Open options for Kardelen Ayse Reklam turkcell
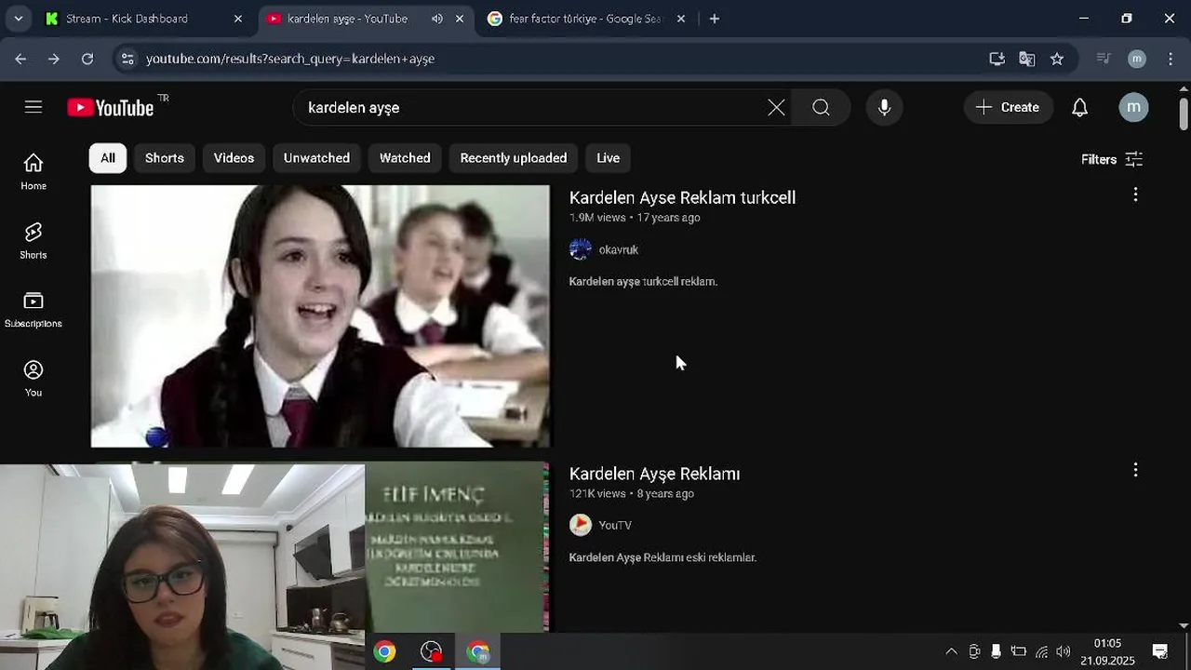Screen dimensions: 1191x670 1135,194
